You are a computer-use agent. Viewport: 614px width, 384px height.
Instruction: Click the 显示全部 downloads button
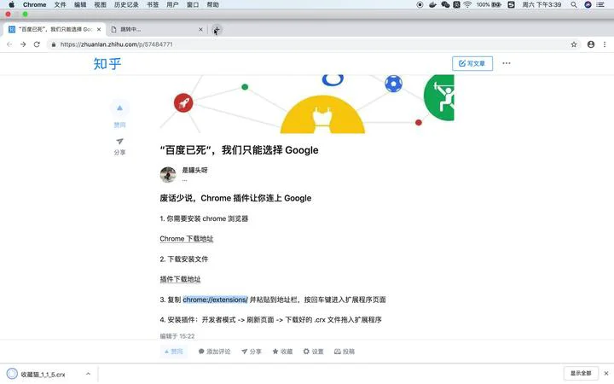(581, 373)
